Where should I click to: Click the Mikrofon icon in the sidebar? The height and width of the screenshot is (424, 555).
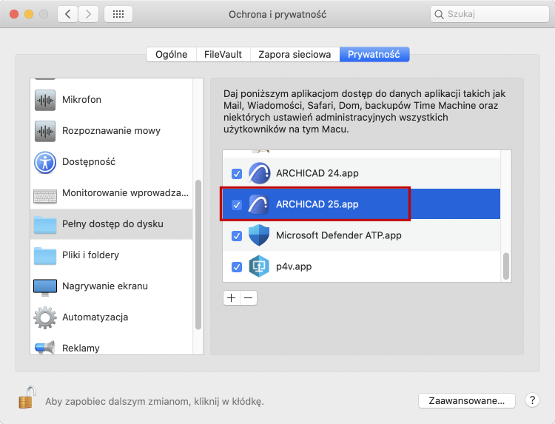coord(45,100)
